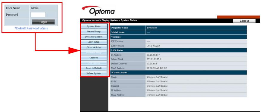Click the Channel label
Image resolution: width=261 pixels, height=112 pixels.
115,86
